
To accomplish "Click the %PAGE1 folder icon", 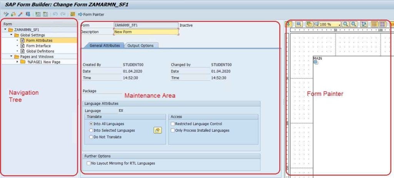I will [x=23, y=62].
